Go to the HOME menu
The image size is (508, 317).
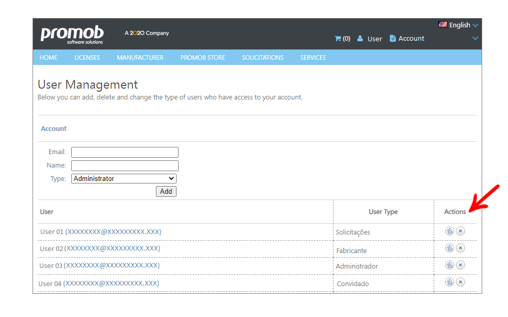point(49,58)
